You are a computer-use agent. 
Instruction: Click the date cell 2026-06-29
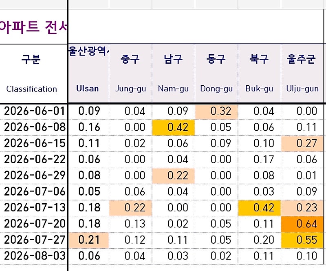[x=34, y=175]
